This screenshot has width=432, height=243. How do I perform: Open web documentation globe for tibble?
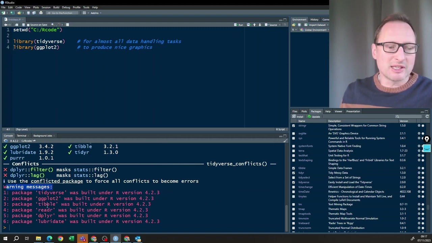click(x=419, y=168)
